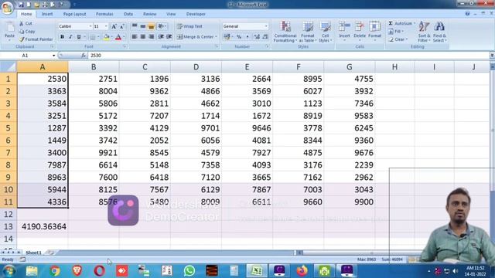Open Find & Select menu

439,32
